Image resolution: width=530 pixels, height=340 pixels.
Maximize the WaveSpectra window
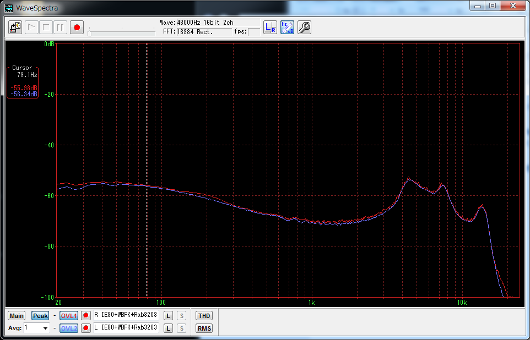[493, 6]
